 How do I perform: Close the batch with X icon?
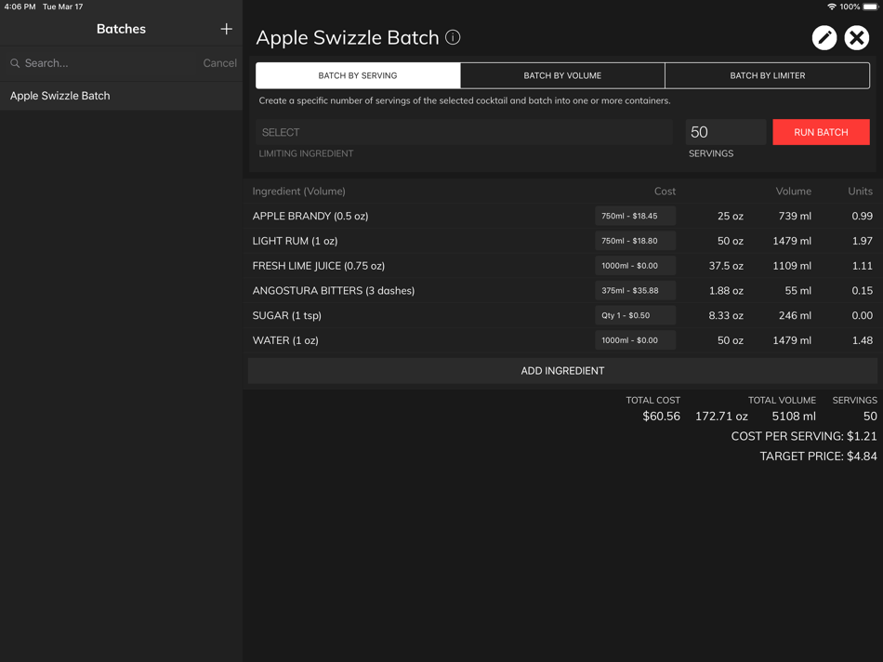click(x=857, y=38)
